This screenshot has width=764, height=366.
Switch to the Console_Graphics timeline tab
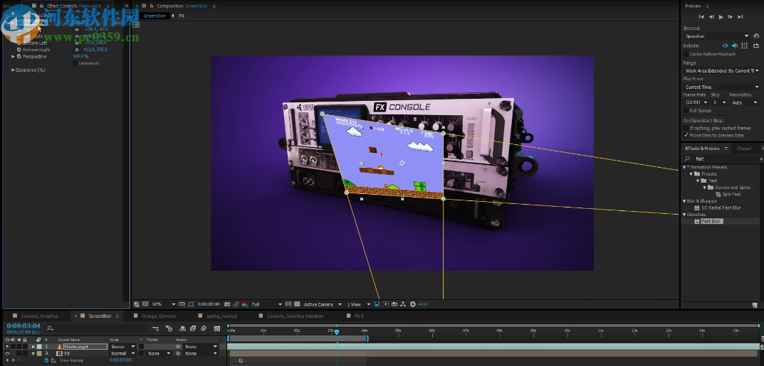coord(39,316)
